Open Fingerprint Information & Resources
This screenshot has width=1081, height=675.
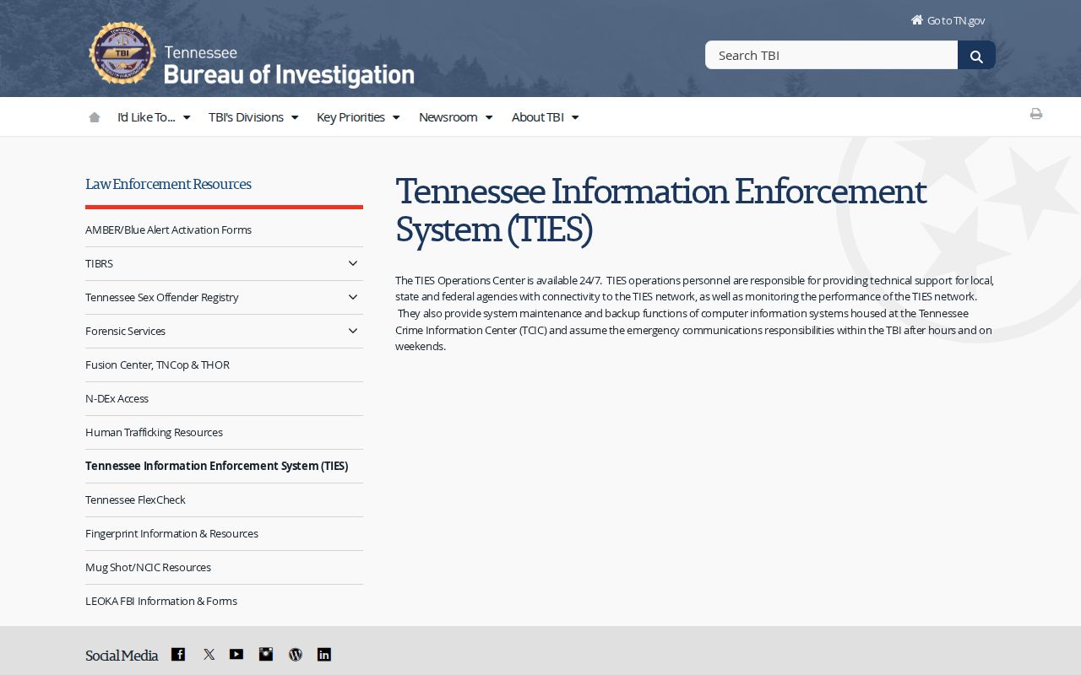[x=171, y=533]
